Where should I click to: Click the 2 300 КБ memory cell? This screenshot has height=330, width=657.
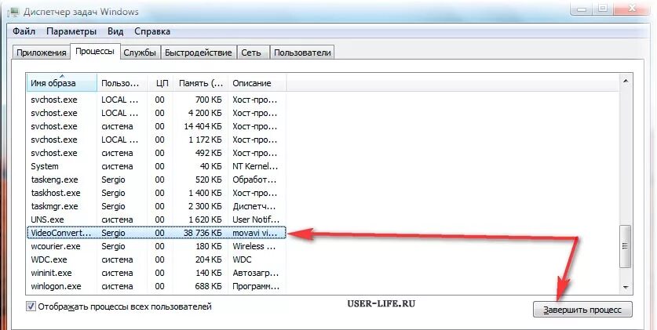(206, 206)
